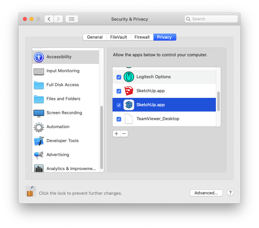Screen dimensions: 259x228
Task: Select the Screen Recording label
Action: tap(64, 113)
